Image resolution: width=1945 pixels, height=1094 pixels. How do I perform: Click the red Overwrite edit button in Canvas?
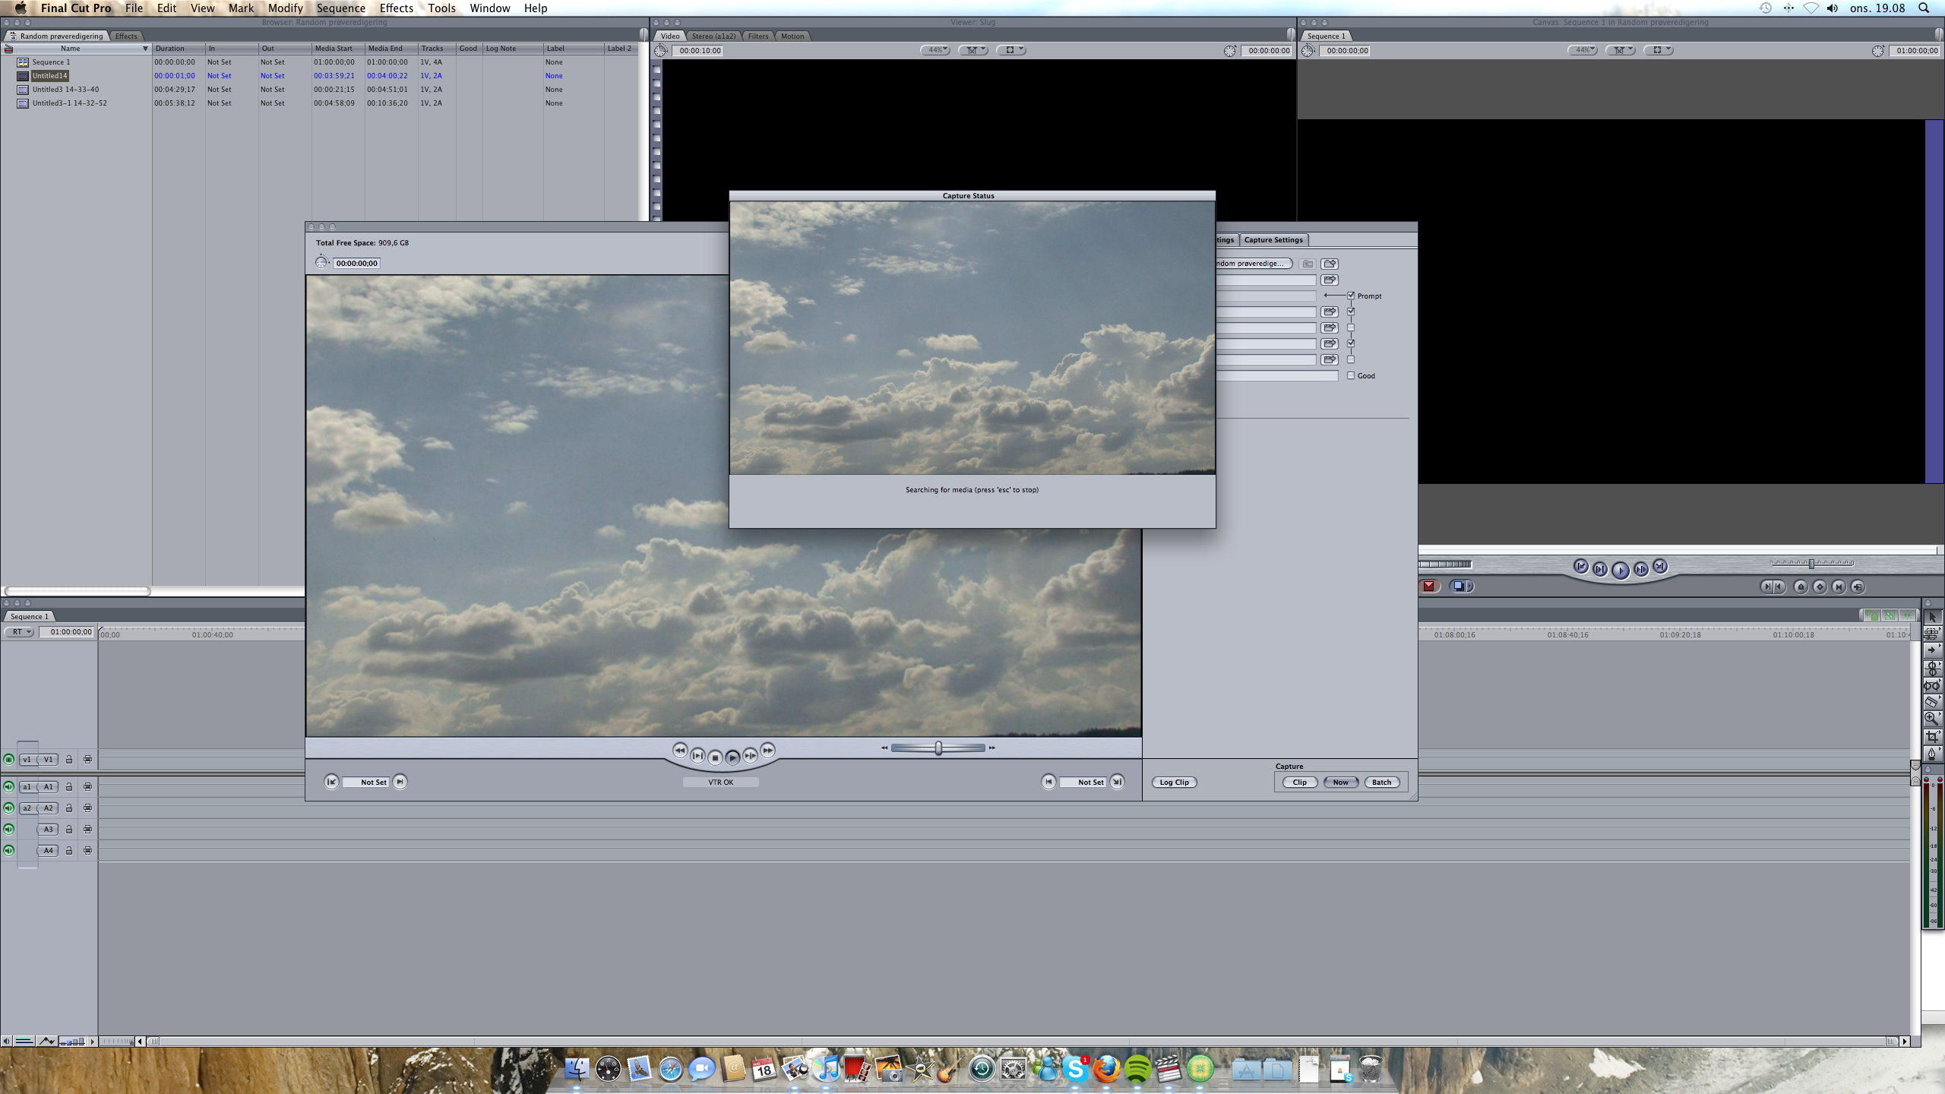pos(1429,586)
